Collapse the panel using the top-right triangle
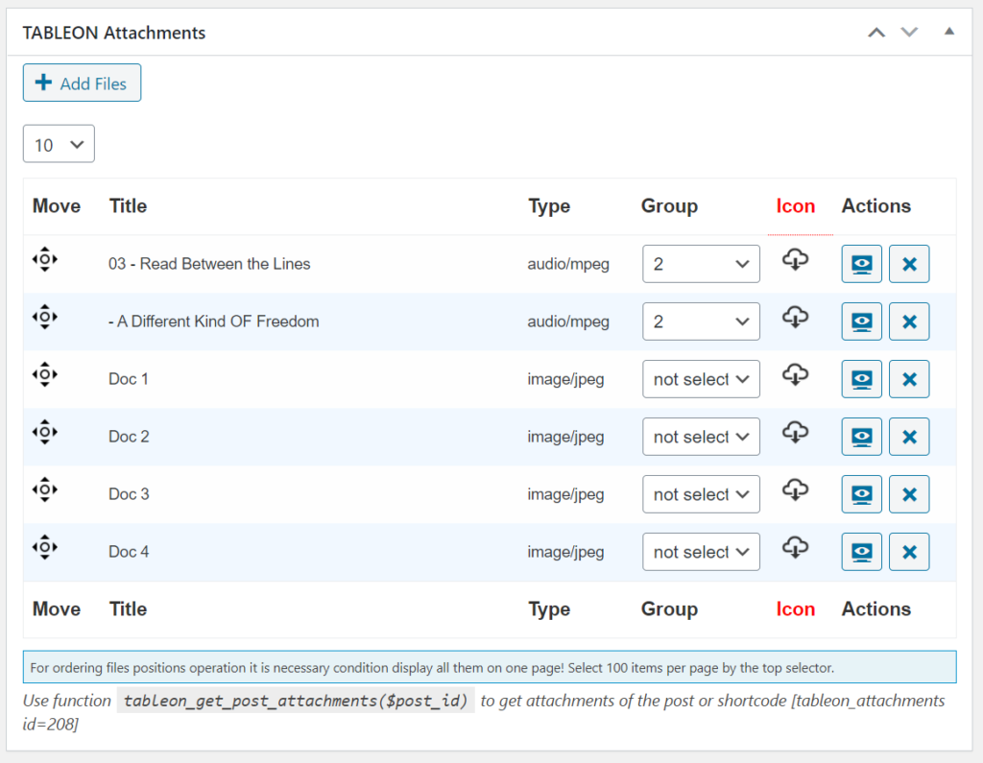The width and height of the screenshot is (983, 763). (x=949, y=32)
